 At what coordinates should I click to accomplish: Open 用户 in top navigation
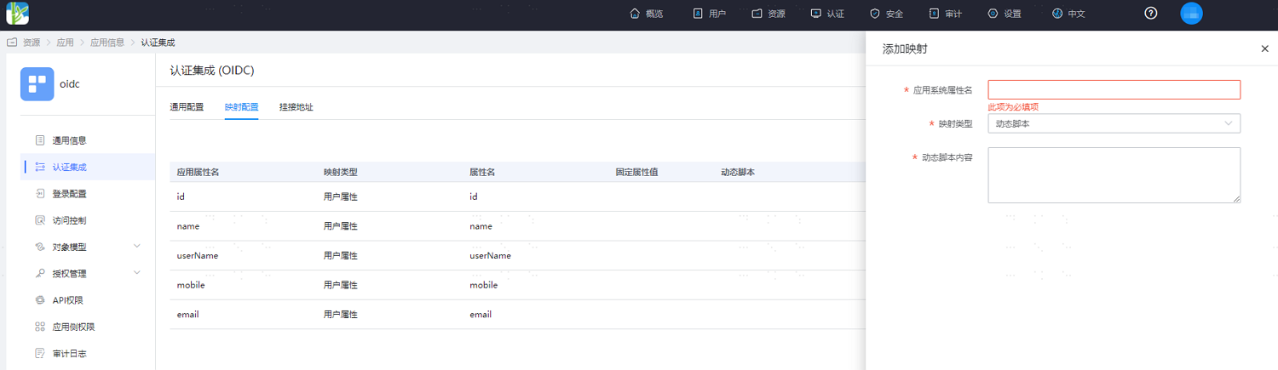point(717,14)
